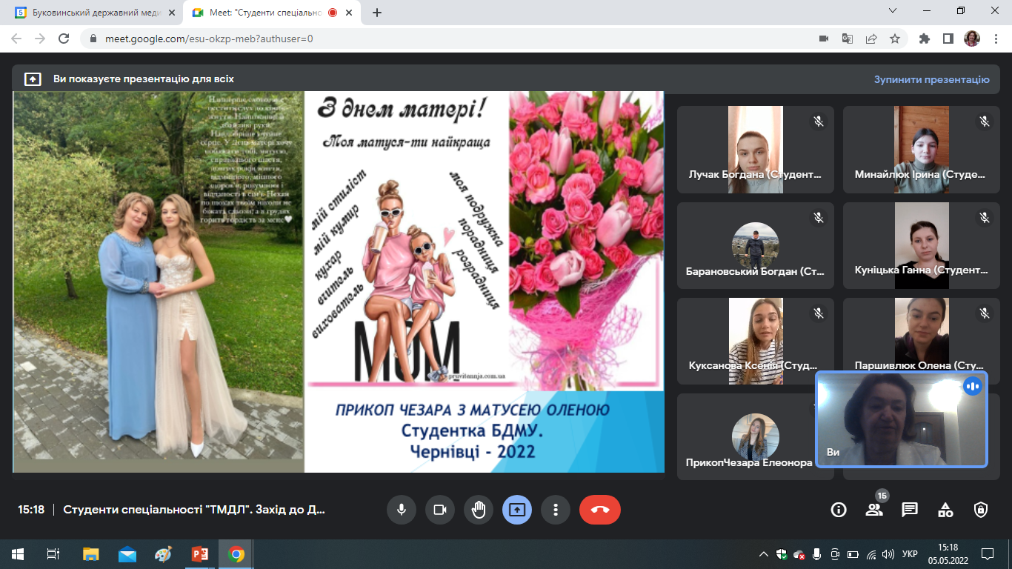Leave the call with red hang-up button

pyautogui.click(x=599, y=510)
